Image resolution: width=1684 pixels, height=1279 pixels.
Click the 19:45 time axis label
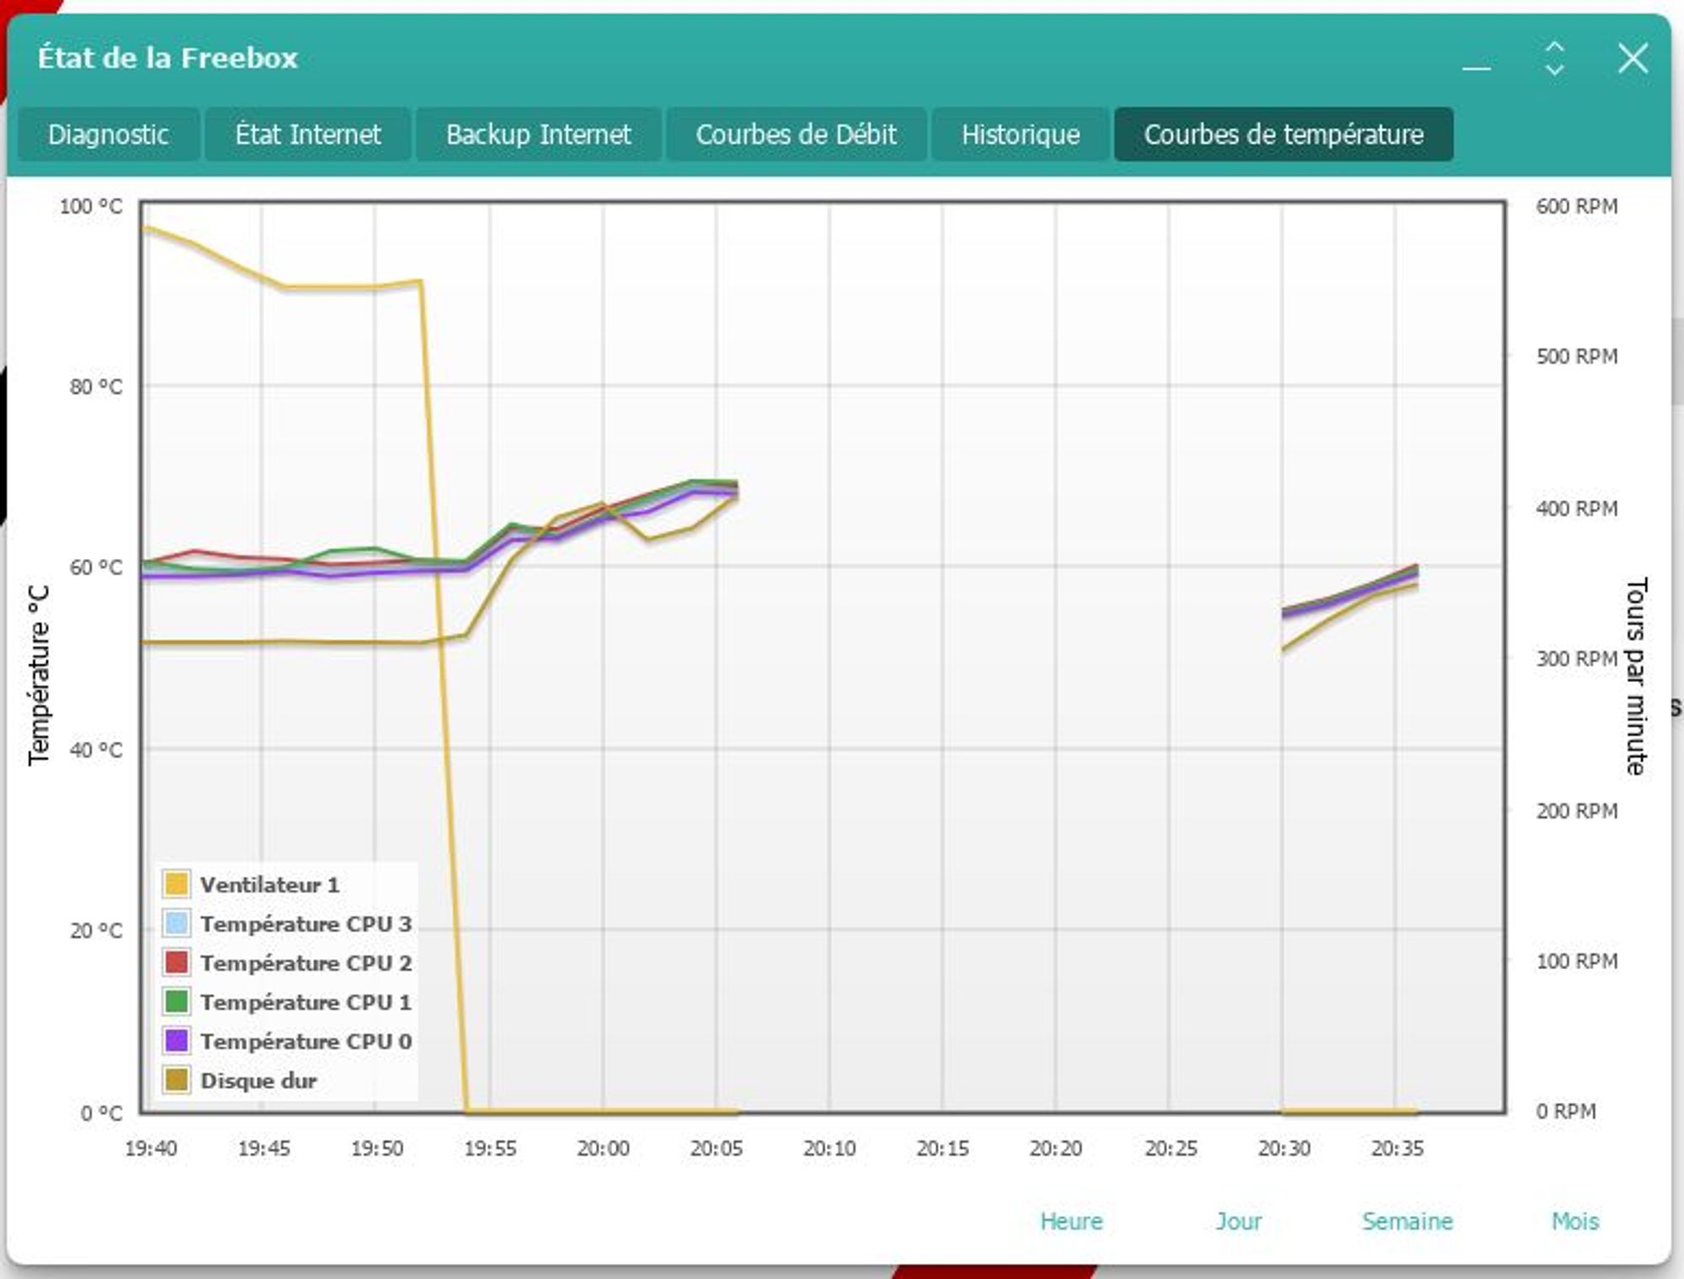pos(264,1148)
